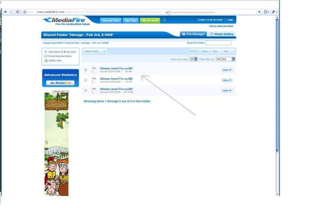Open Share menu for 3Design Jewel Pro.rar.003
The image size is (333, 208).
click(227, 90)
